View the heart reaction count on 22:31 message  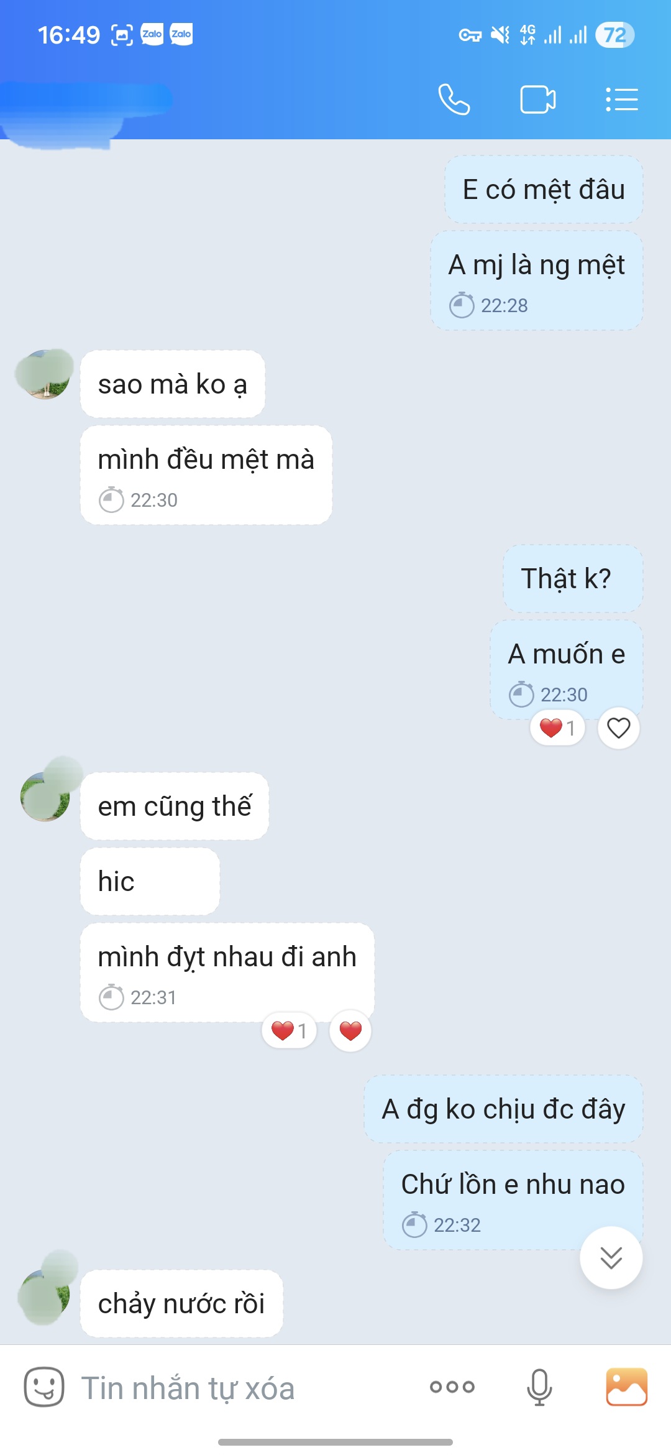coord(290,1030)
